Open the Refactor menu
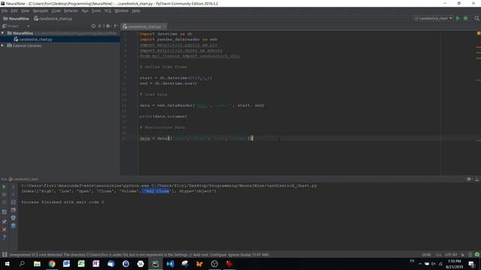The image size is (481, 270). coord(71,10)
